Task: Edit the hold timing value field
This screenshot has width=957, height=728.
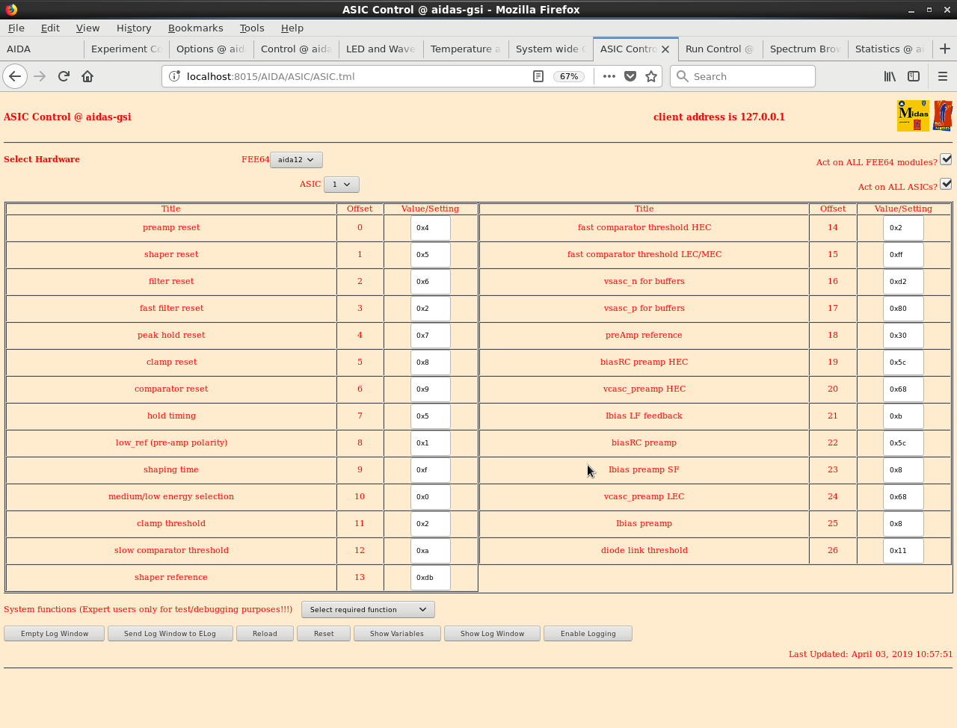Action: (x=431, y=416)
